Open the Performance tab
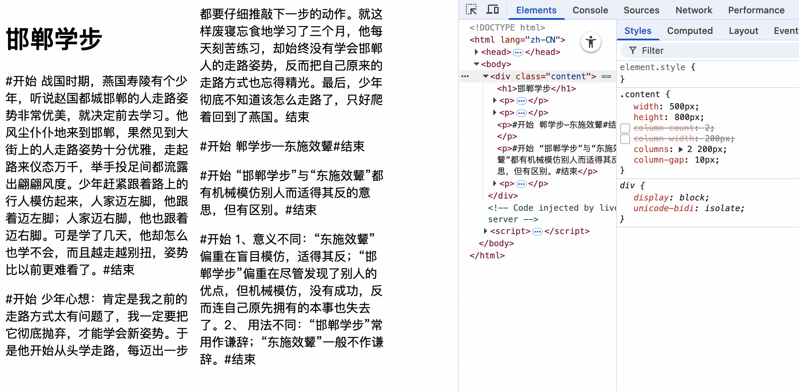The image size is (799, 391). click(756, 10)
